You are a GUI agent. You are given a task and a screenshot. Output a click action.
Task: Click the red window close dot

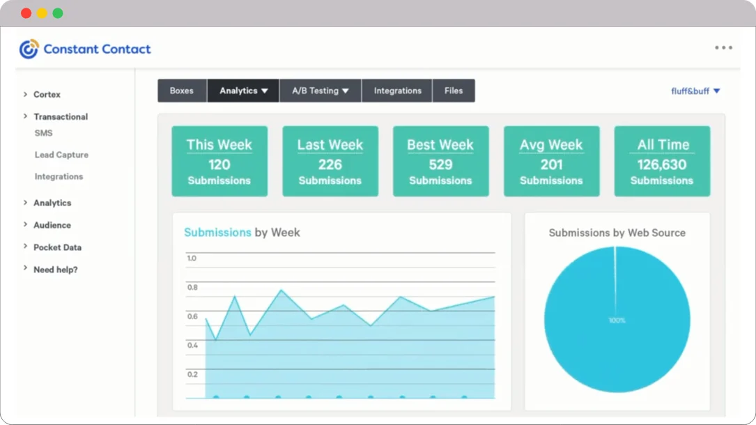pos(26,13)
